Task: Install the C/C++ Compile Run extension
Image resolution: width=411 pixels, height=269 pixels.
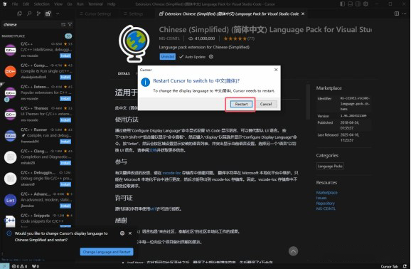Action: point(65,77)
